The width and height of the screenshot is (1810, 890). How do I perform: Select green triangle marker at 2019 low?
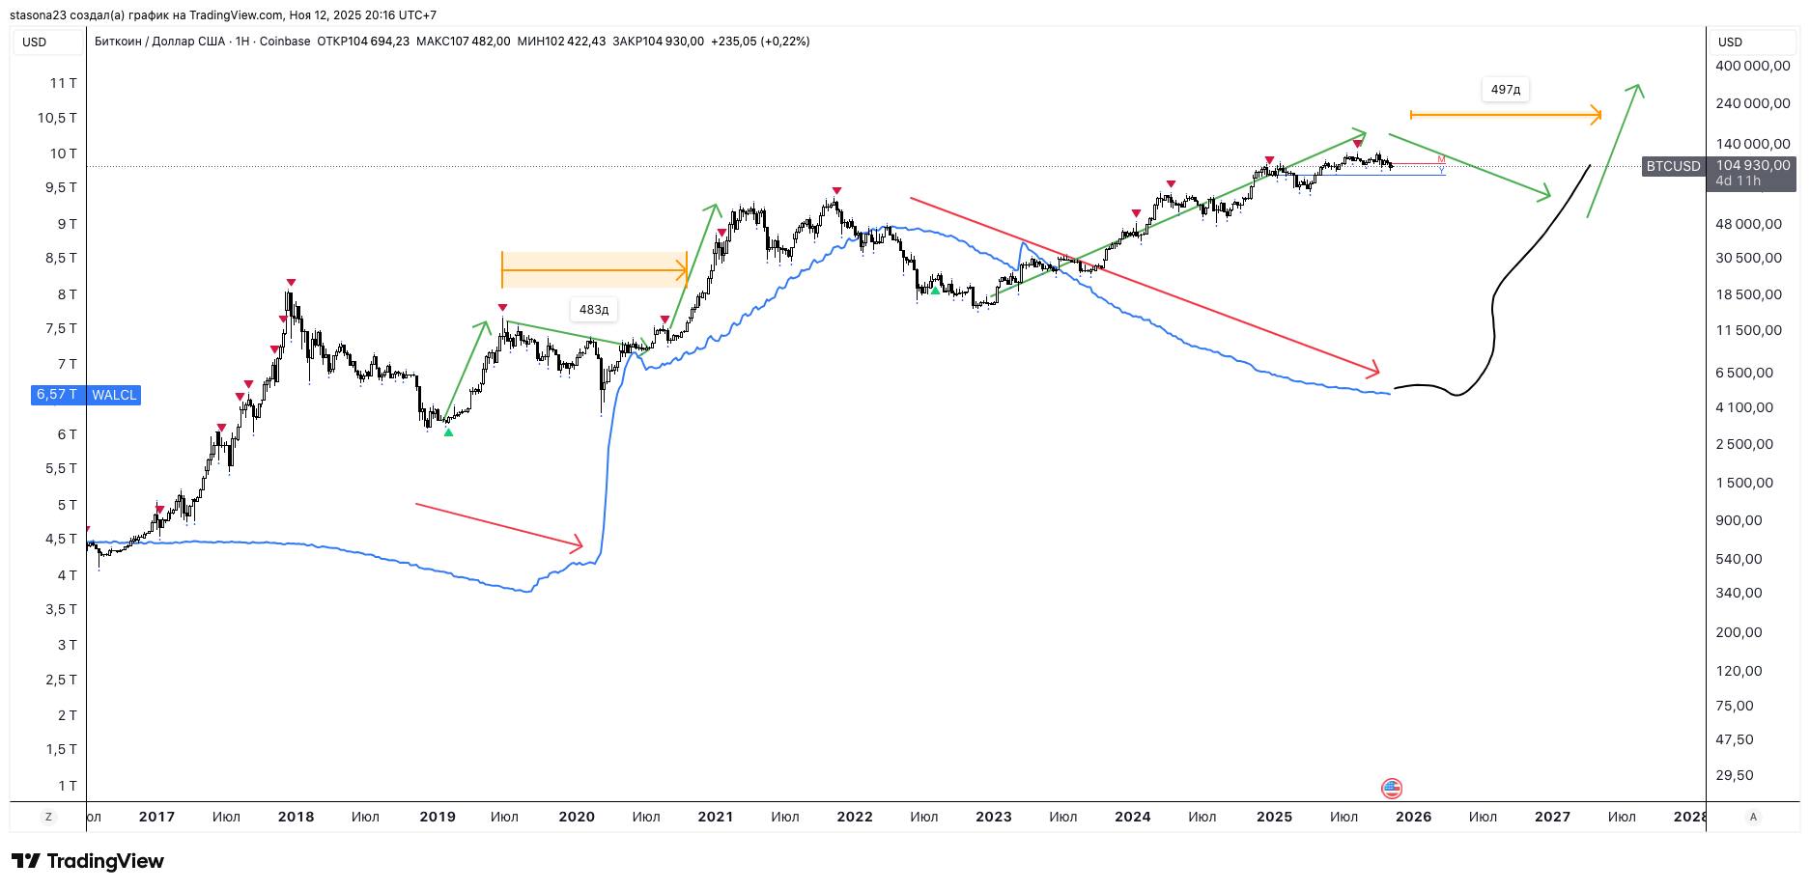click(x=448, y=432)
